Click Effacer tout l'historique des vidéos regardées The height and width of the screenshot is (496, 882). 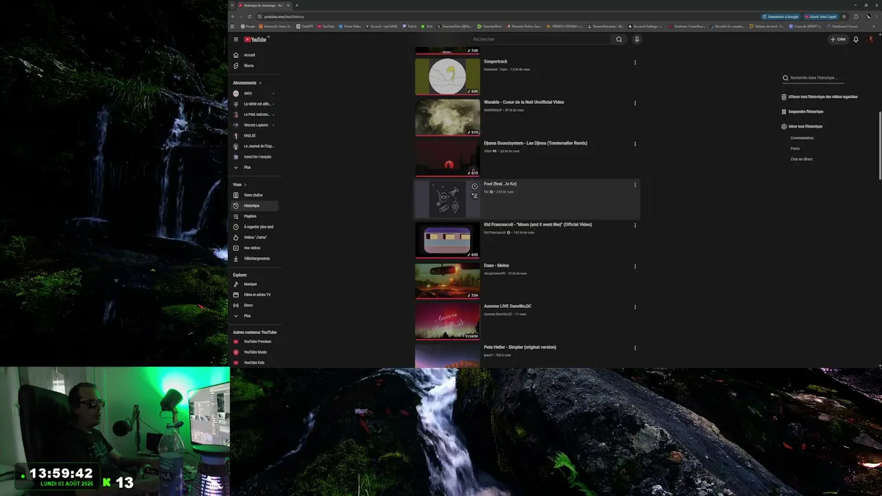pyautogui.click(x=820, y=97)
